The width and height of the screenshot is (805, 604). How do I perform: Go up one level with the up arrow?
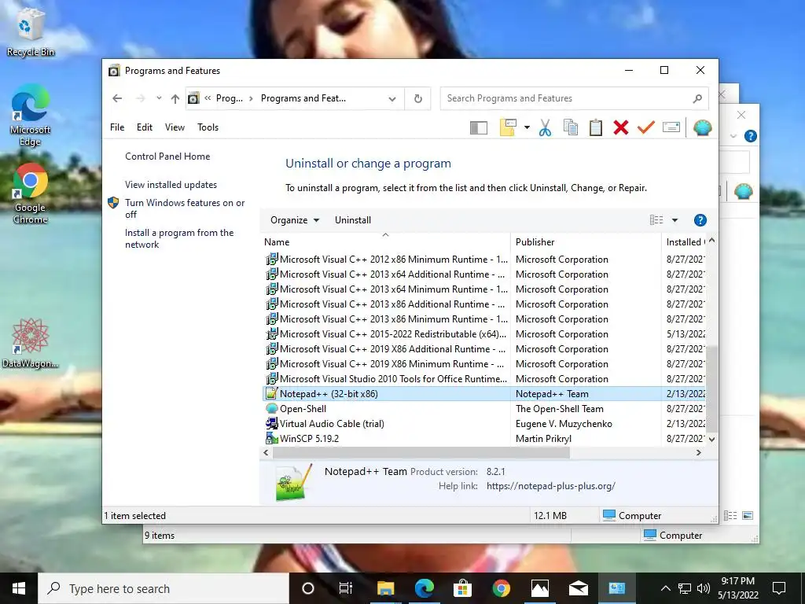point(175,98)
